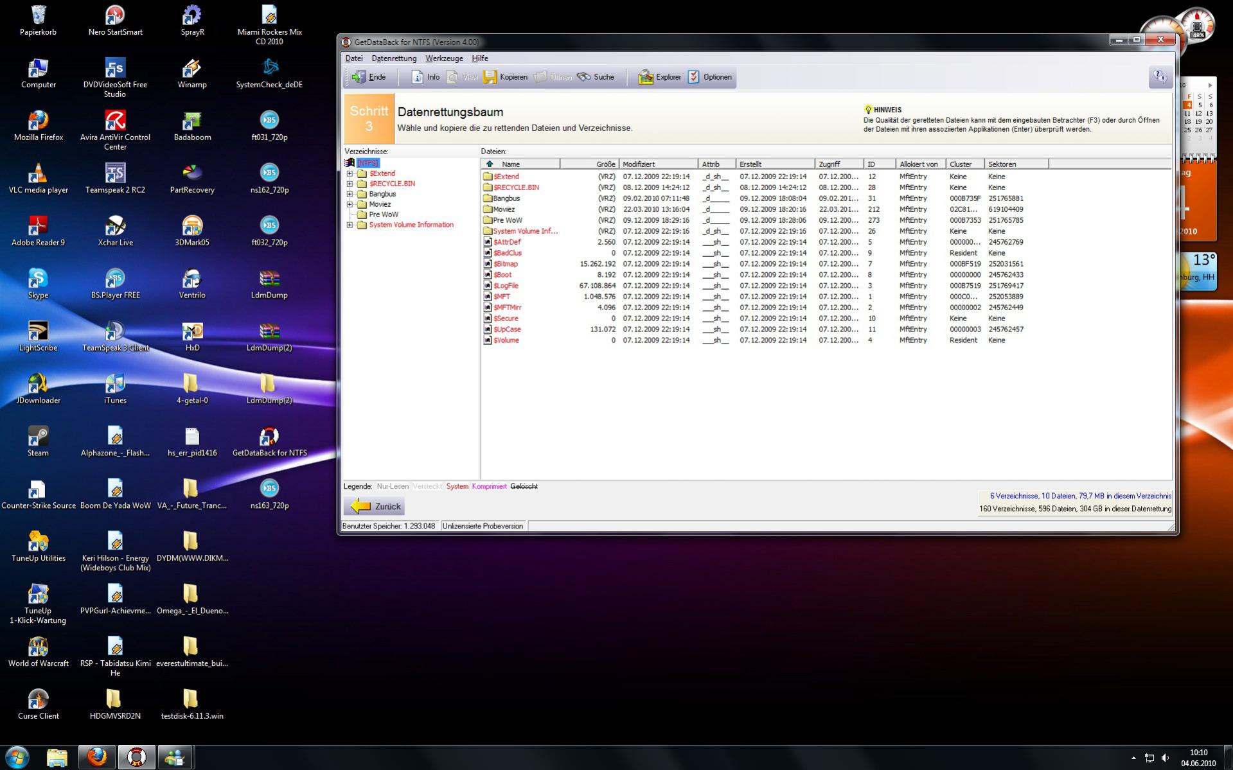This screenshot has width=1233, height=770.
Task: Select the Steam desktop icon
Action: tap(39, 441)
